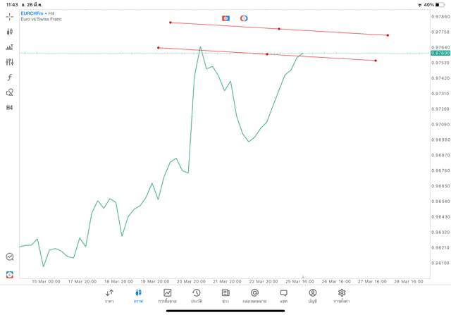451x315 pixels.
Task: Switch to the Trade (การซื้อขาย) tab
Action: [167, 296]
